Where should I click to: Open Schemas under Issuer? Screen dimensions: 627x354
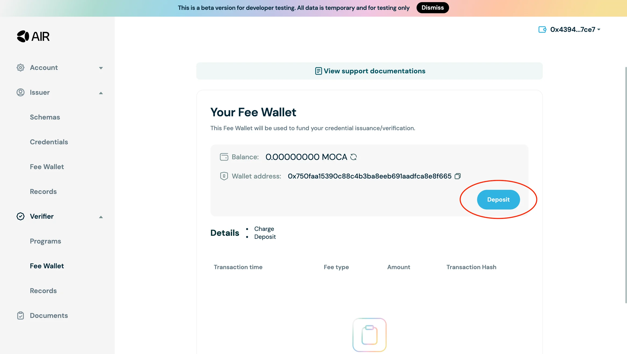point(45,117)
